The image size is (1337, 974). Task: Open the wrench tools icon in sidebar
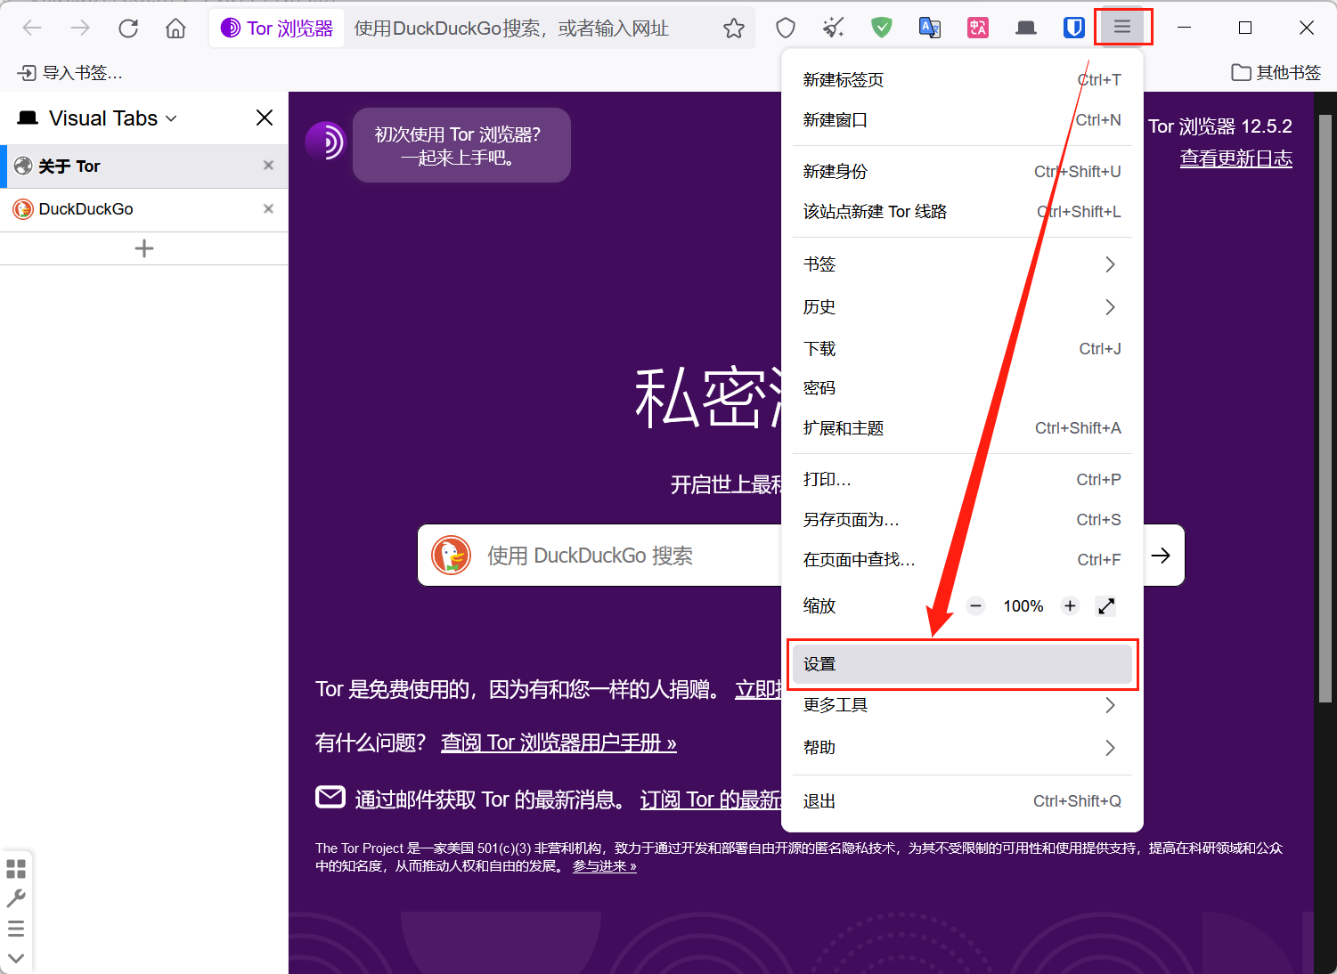pos(16,898)
